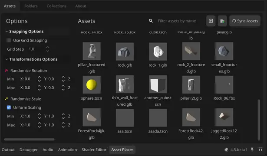
Task: Open the Collections tab
Action: 56,6
